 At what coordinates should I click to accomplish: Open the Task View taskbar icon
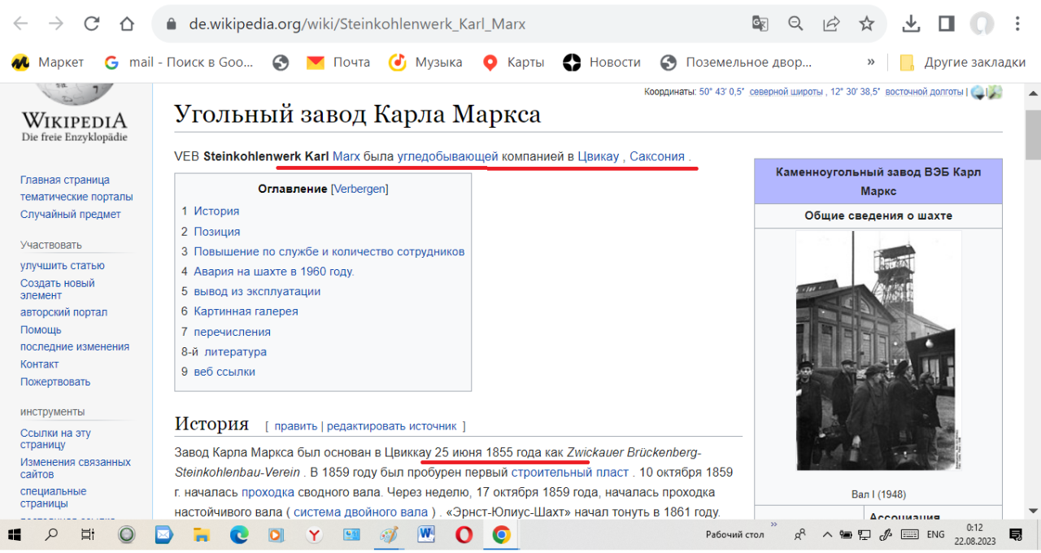(x=88, y=534)
